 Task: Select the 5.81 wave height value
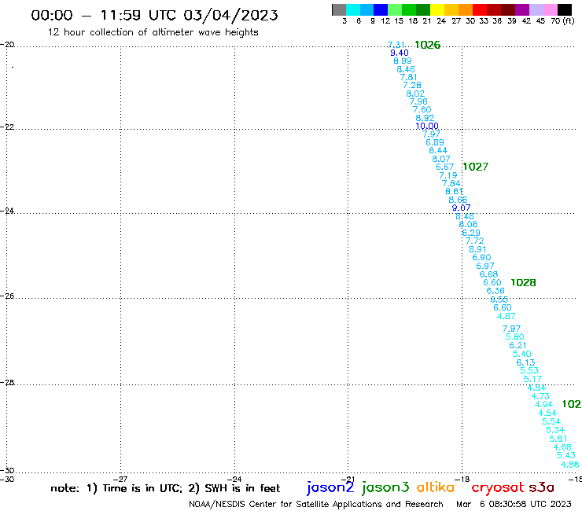(558, 439)
